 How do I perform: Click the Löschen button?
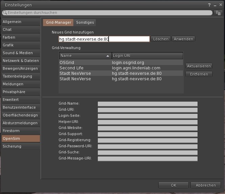[161, 39]
